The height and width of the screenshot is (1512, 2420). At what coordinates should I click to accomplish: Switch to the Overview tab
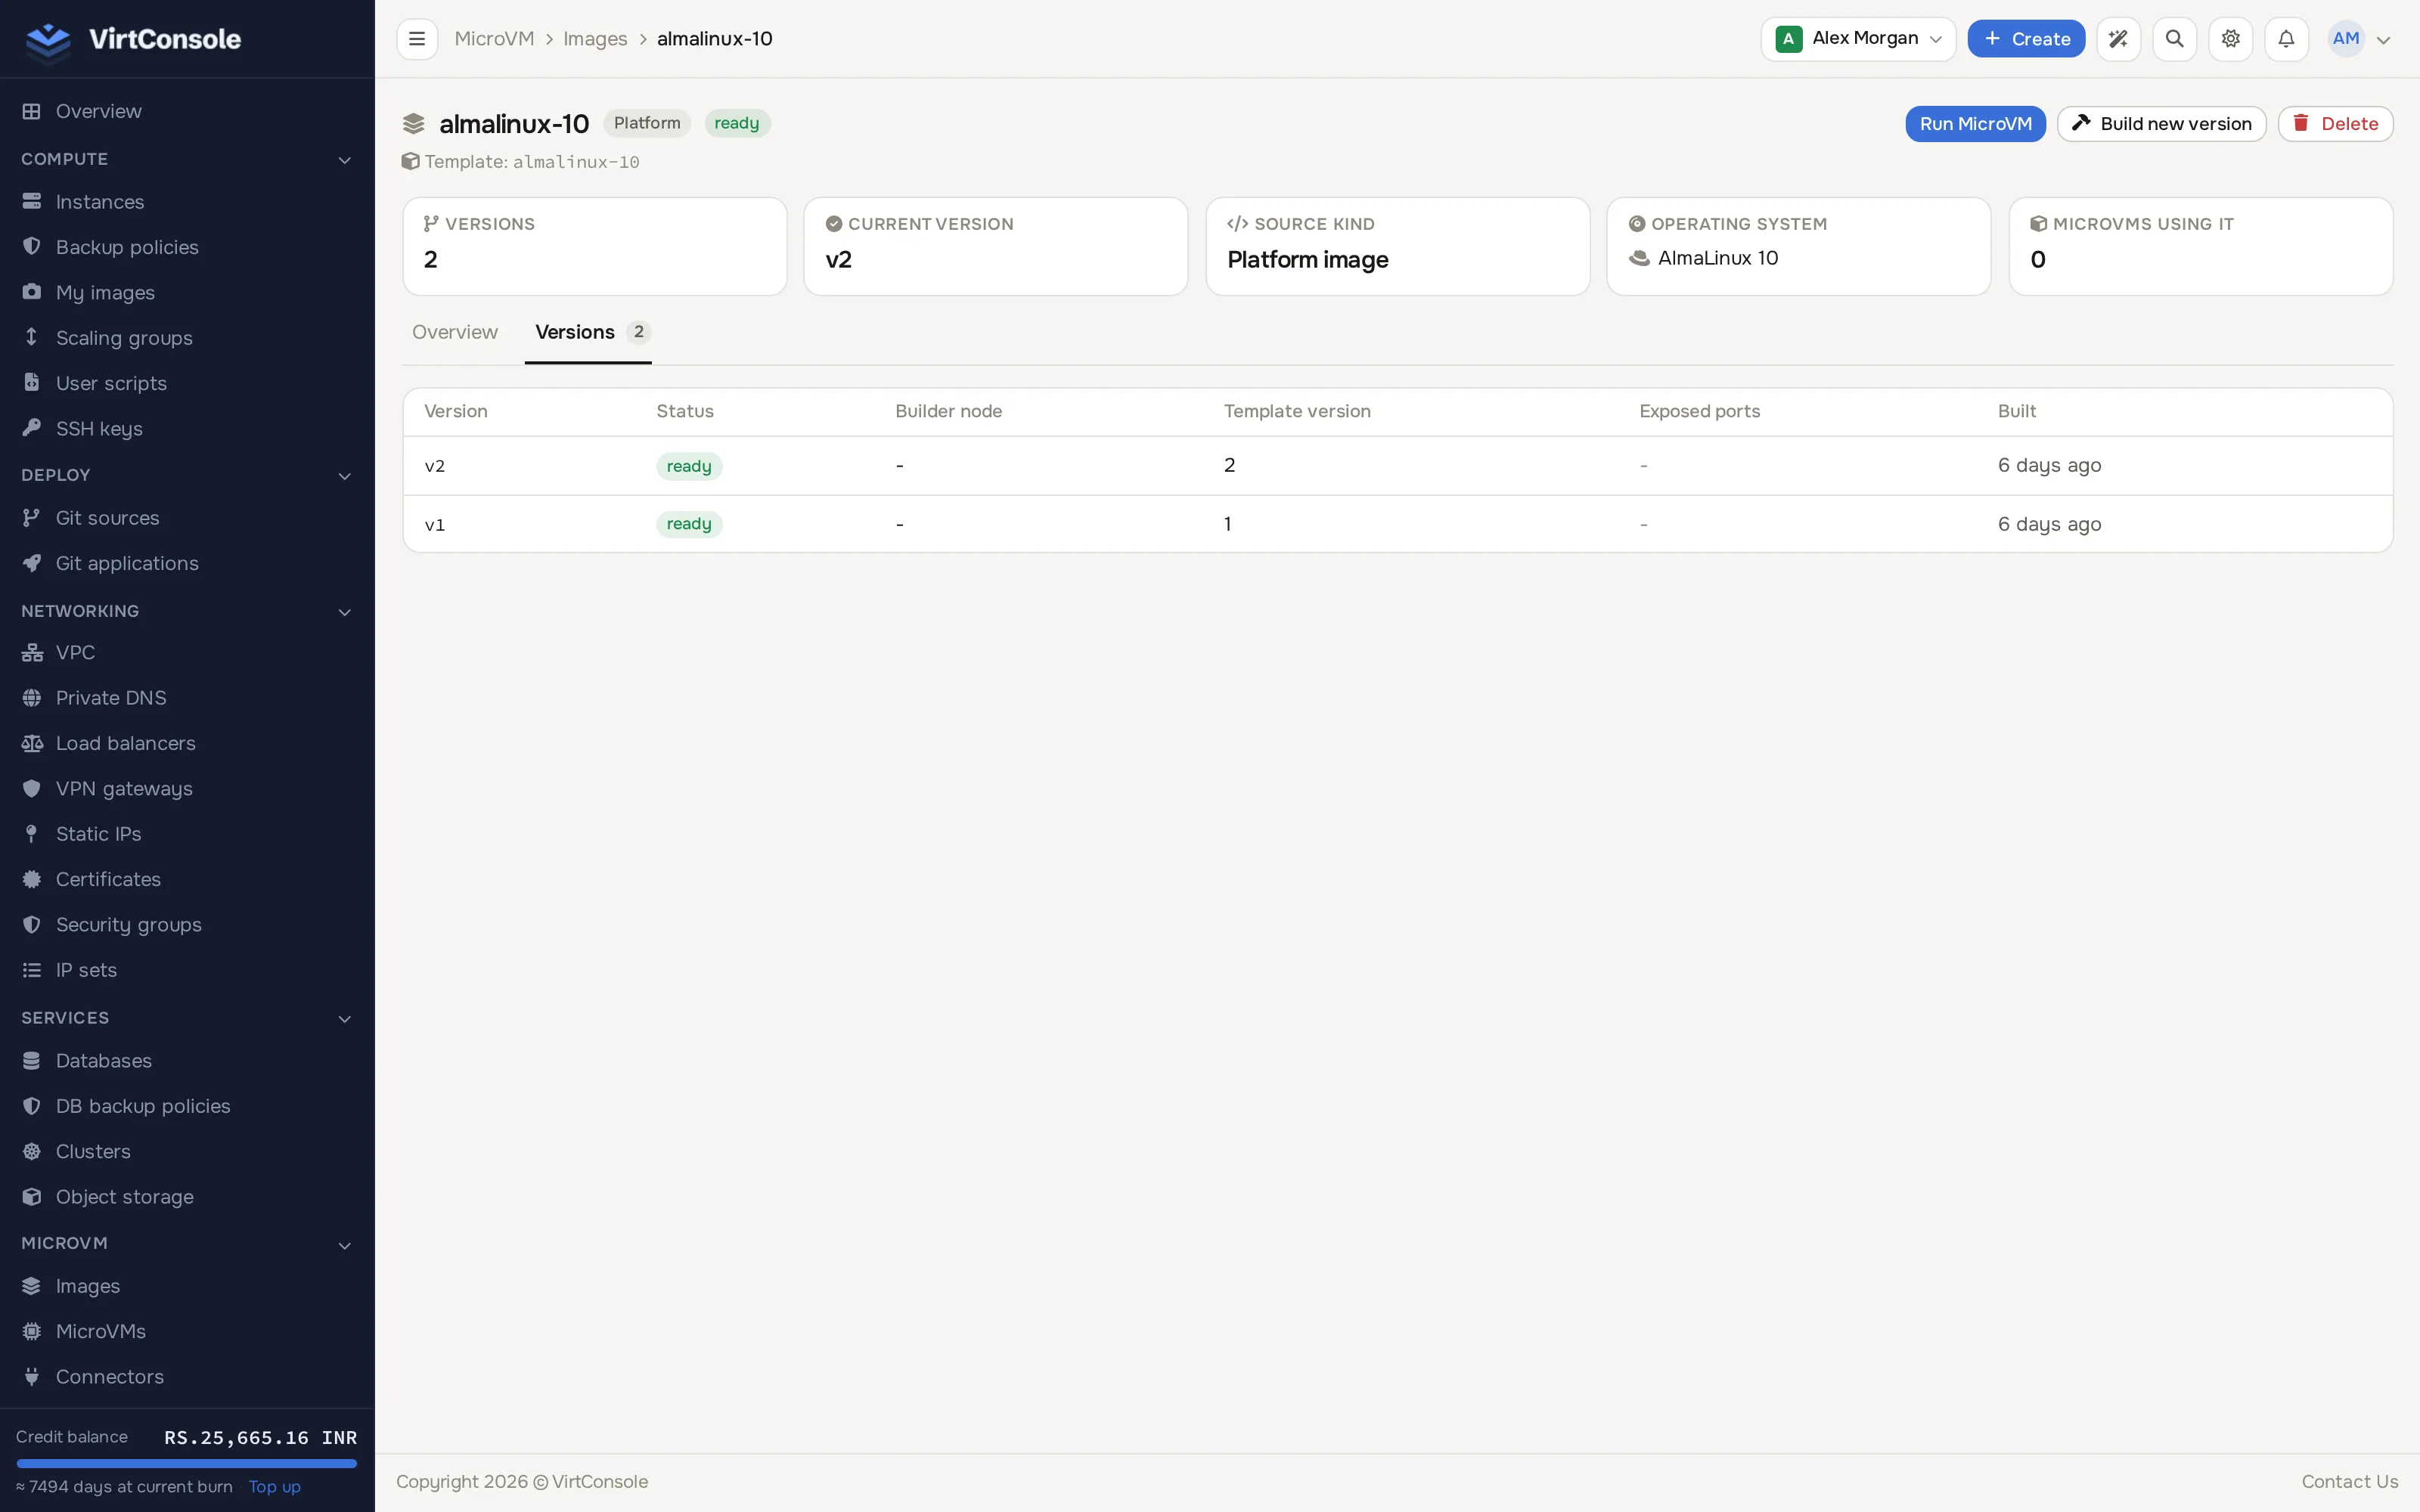[454, 333]
